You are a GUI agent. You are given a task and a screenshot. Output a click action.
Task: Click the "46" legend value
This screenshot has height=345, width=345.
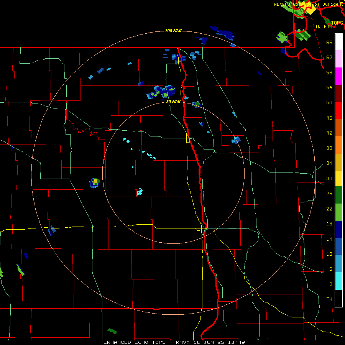pyautogui.click(x=329, y=118)
